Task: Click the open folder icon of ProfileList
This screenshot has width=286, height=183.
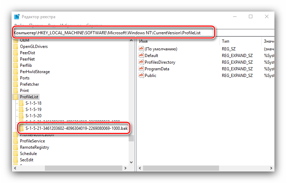Action: click(x=16, y=97)
